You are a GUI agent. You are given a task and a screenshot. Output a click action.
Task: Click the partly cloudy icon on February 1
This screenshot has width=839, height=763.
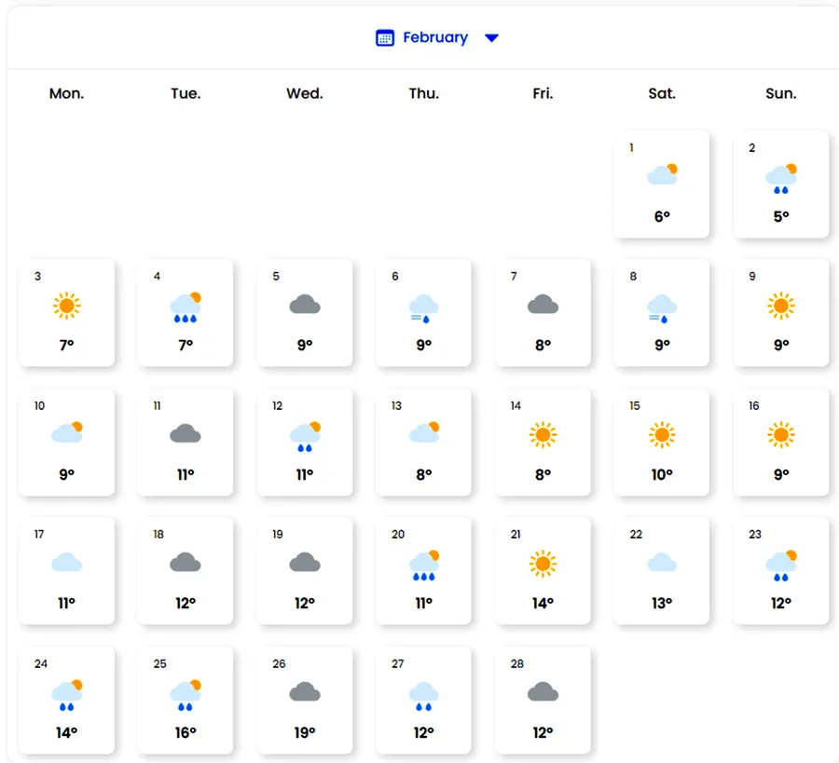point(662,175)
